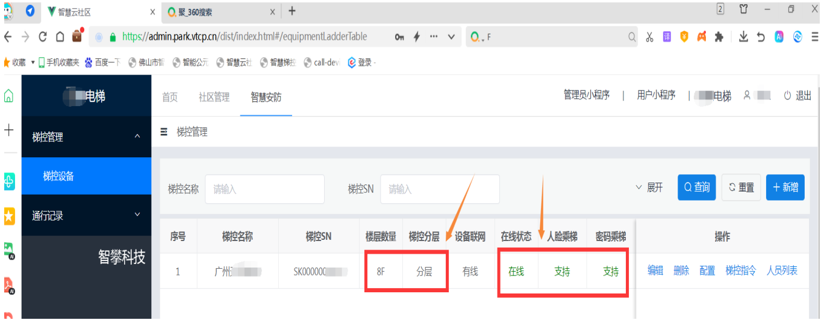Image resolution: width=824 pixels, height=320 pixels.
Task: Open browser downloads icon
Action: 744,37
